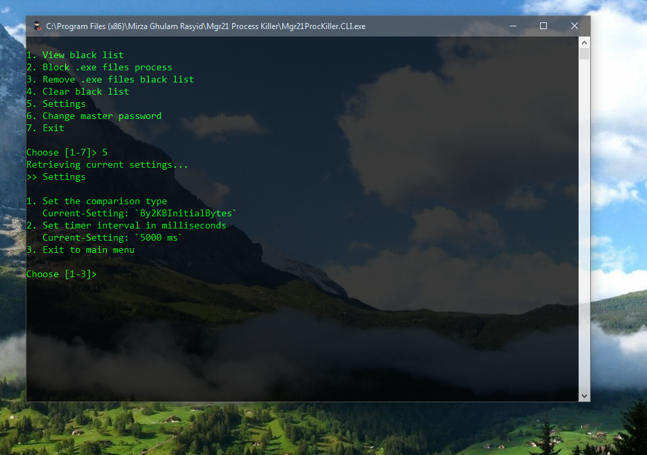Image resolution: width=647 pixels, height=455 pixels.
Task: Click '3. Remove .exe files black list' line
Action: [110, 80]
